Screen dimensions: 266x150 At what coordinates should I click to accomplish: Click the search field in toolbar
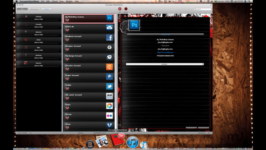(203, 9)
